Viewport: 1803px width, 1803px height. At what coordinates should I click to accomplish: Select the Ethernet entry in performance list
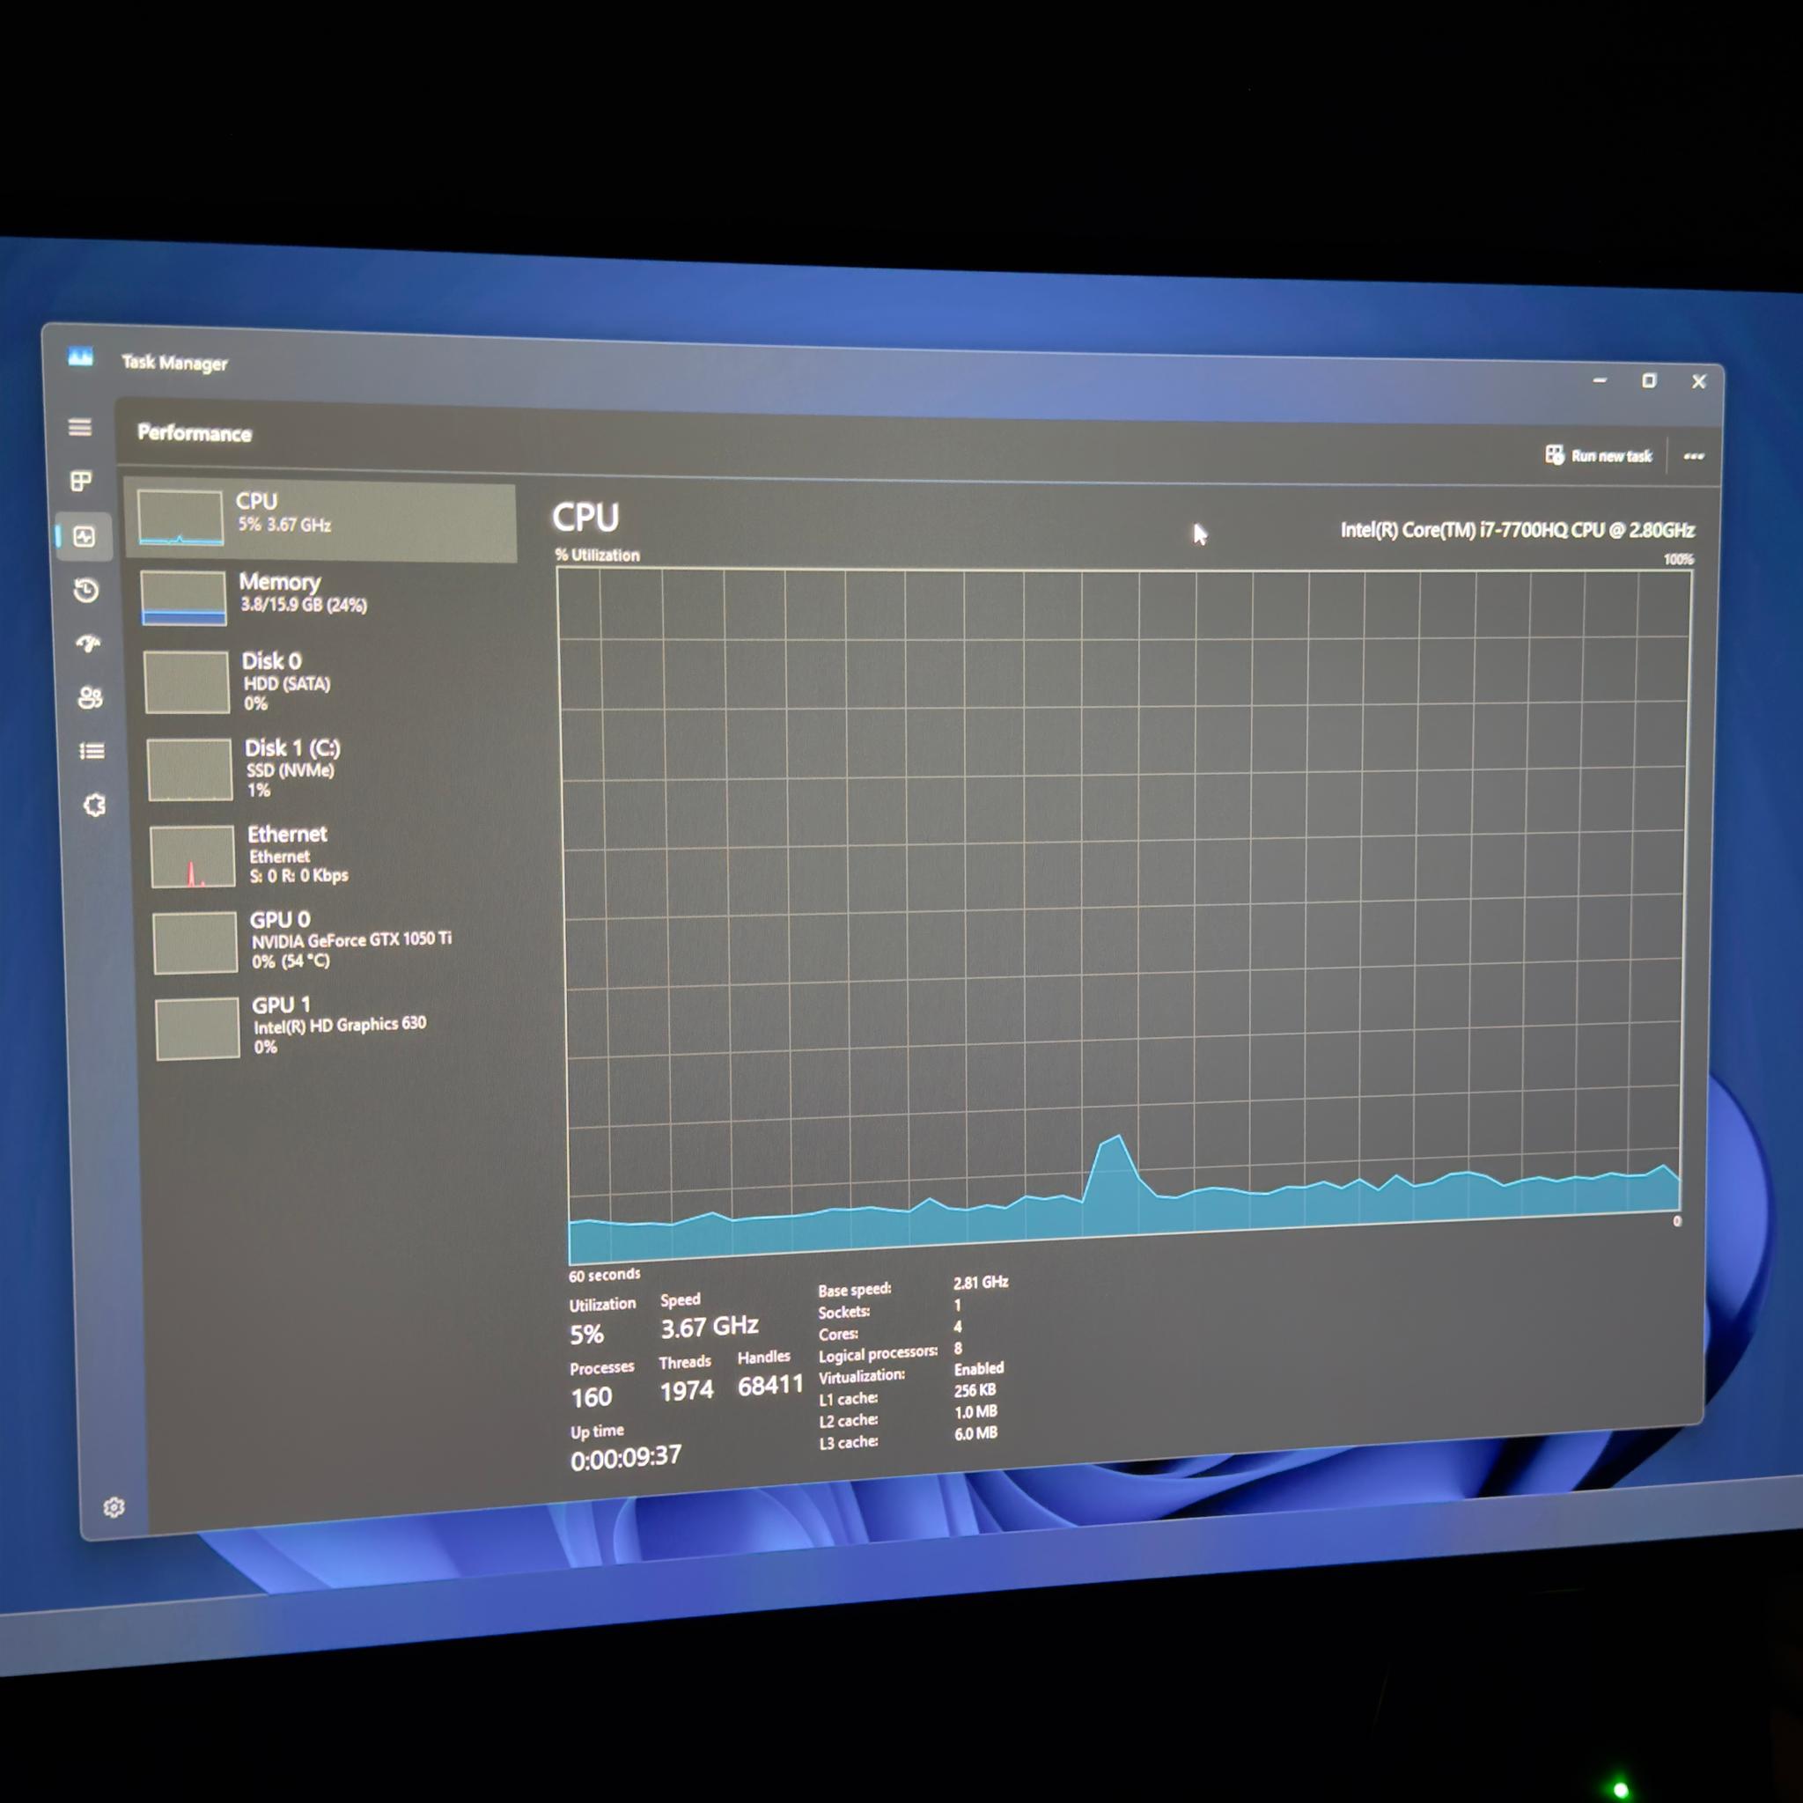(330, 855)
